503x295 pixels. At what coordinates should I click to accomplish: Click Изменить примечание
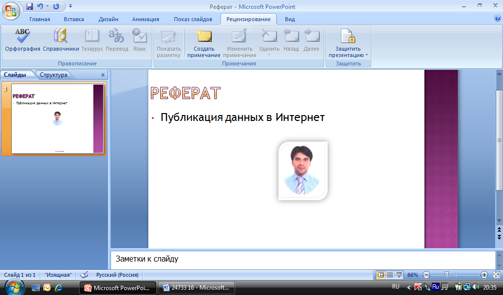(240, 43)
